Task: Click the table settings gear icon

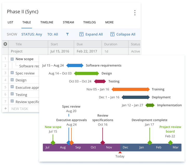Action: click(x=5, y=44)
